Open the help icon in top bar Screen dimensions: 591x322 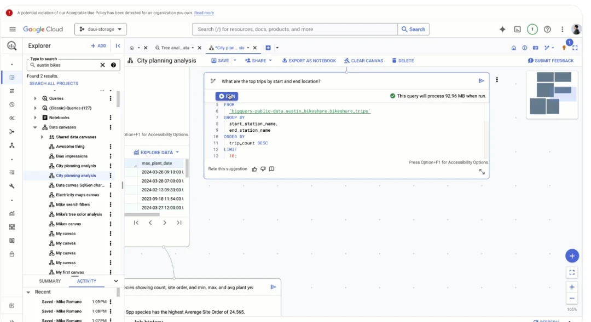point(547,30)
